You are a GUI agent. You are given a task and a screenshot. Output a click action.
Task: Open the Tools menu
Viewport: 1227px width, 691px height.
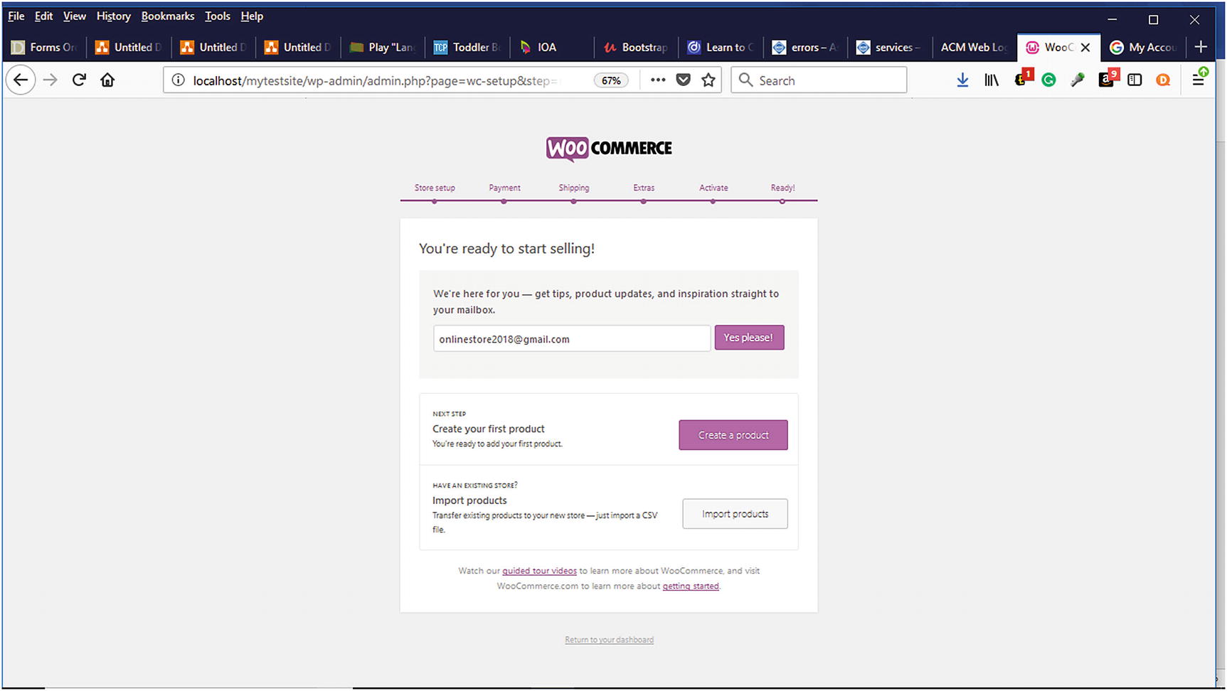(218, 16)
